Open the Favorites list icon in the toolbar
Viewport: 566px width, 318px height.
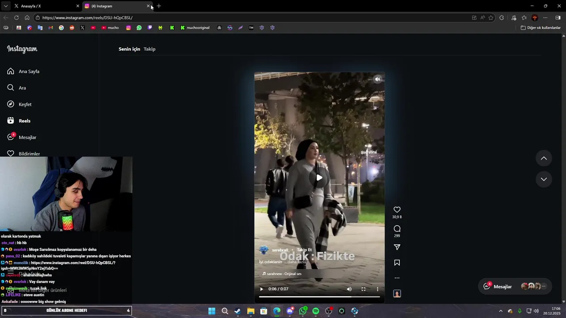(x=524, y=18)
